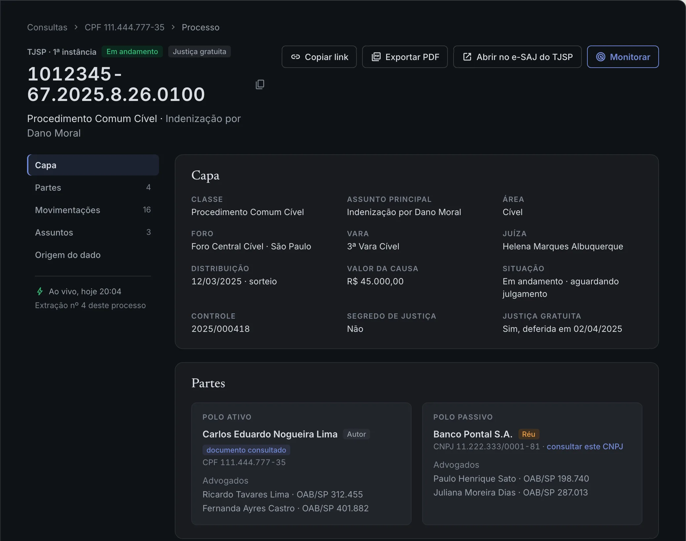Open CPF 111.444.777-35 breadcrumb
Viewport: 686px width, 541px height.
click(x=124, y=27)
